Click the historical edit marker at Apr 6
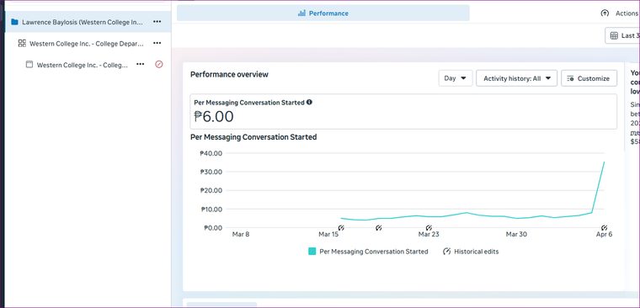Image resolution: width=640 pixels, height=308 pixels. 604,228
